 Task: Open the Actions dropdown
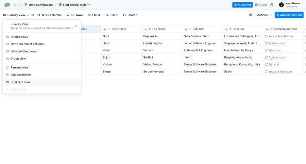[x=264, y=15]
